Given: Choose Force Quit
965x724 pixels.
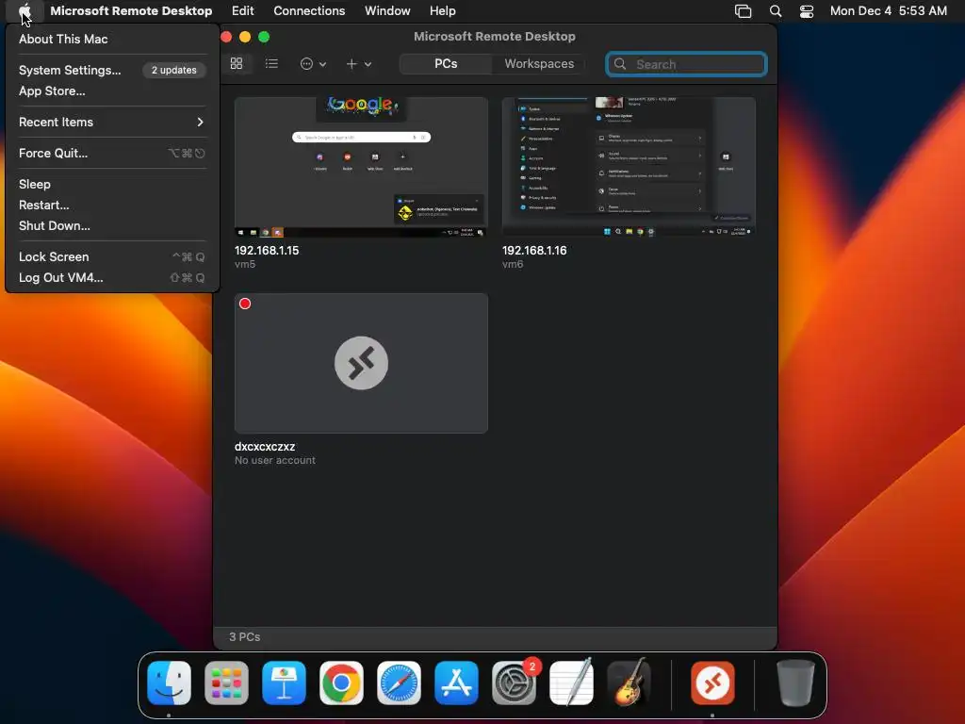Looking at the screenshot, I should 112,153.
